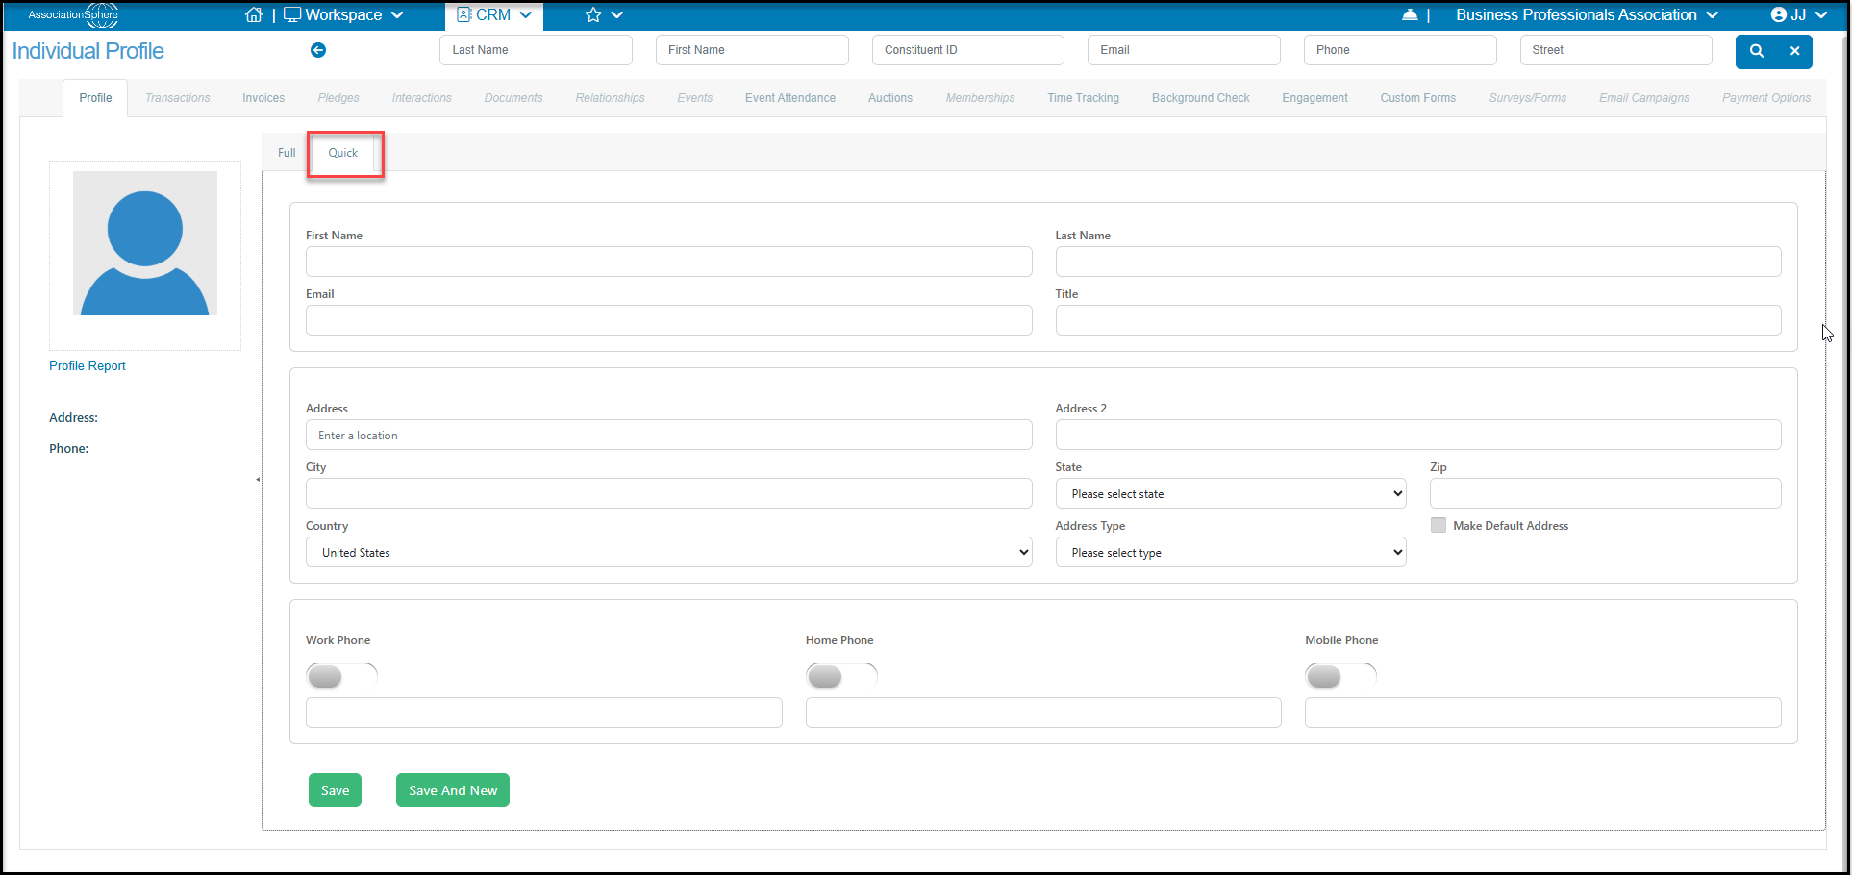Click the Street search field

pos(1616,50)
